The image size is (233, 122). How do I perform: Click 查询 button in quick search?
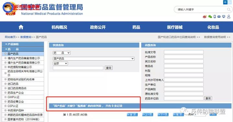[109, 68]
